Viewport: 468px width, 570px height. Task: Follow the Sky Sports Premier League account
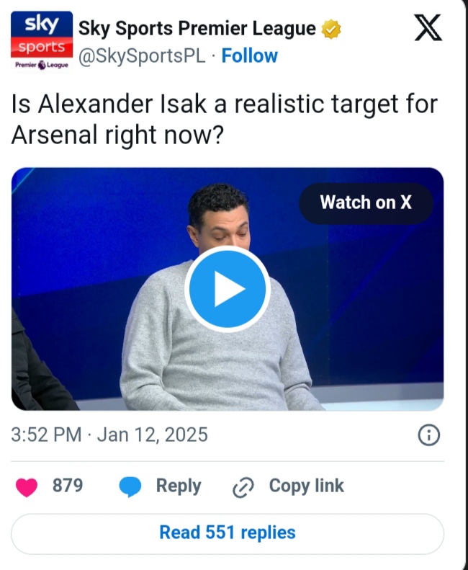(250, 56)
